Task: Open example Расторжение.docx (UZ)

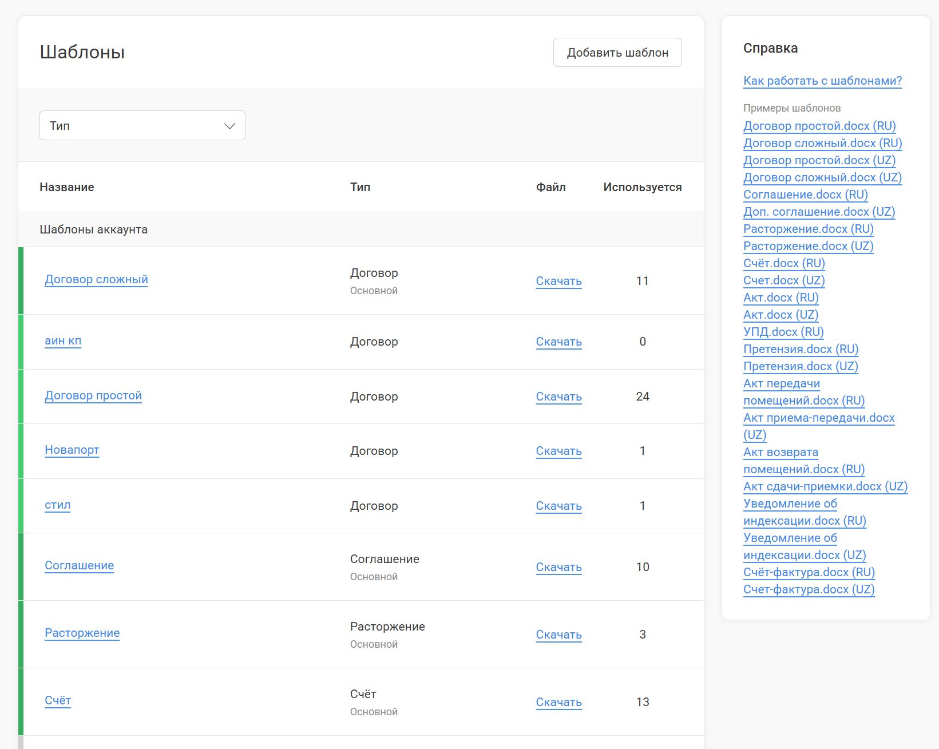Action: coord(809,246)
